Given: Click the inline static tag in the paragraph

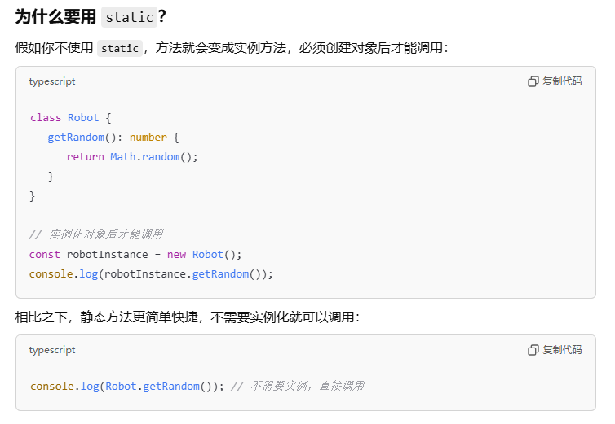Looking at the screenshot, I should click(120, 48).
